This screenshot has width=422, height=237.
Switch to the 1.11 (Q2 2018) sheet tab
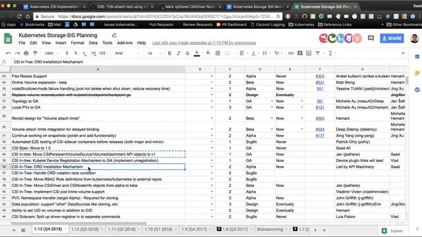[121, 229]
